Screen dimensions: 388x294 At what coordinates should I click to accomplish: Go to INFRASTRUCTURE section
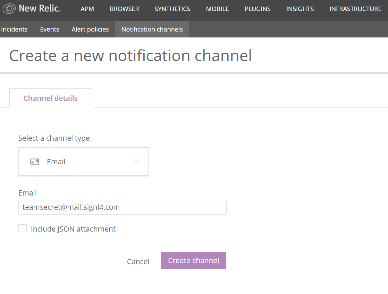355,9
